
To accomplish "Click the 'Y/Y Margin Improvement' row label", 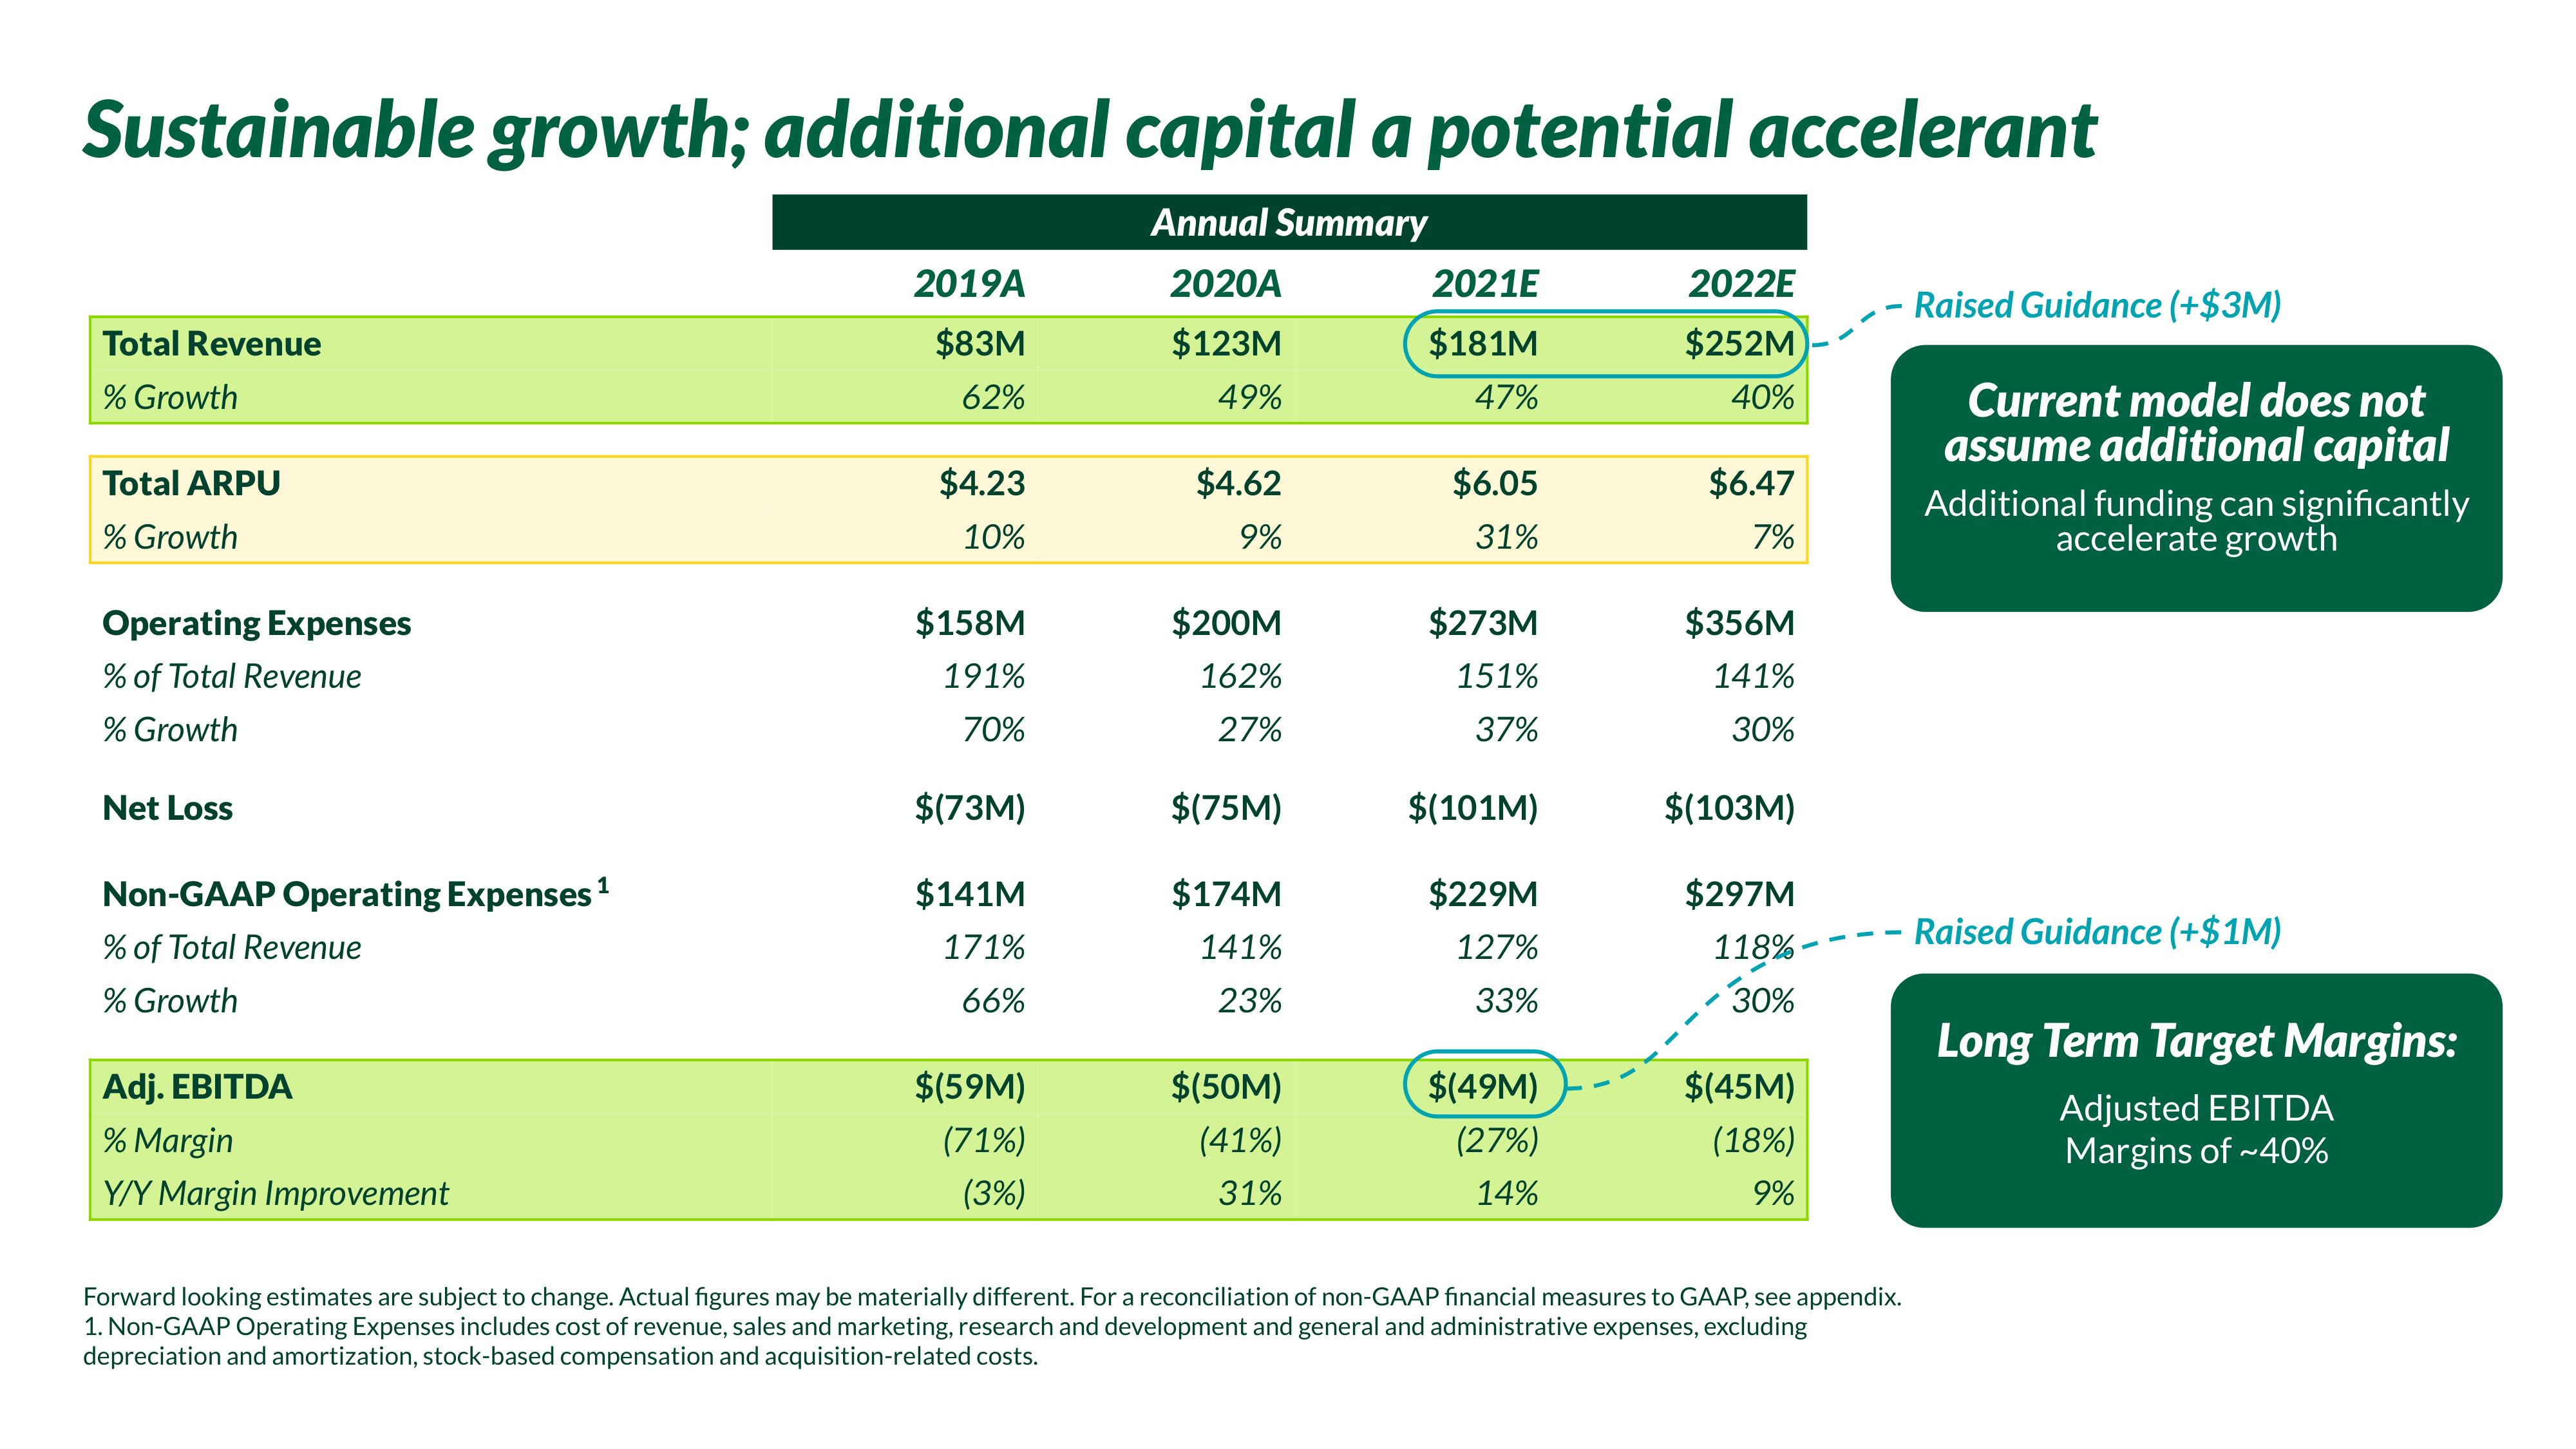I will pos(276,1194).
